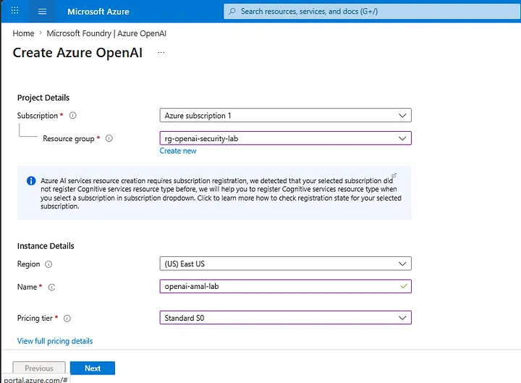Click the Microsoft Azure portal title
This screenshot has height=383, width=521.
point(98,12)
